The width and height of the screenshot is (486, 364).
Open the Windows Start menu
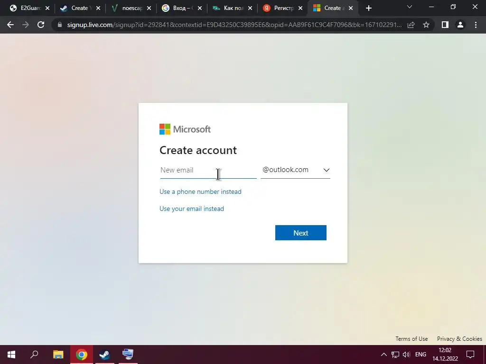[x=11, y=355]
